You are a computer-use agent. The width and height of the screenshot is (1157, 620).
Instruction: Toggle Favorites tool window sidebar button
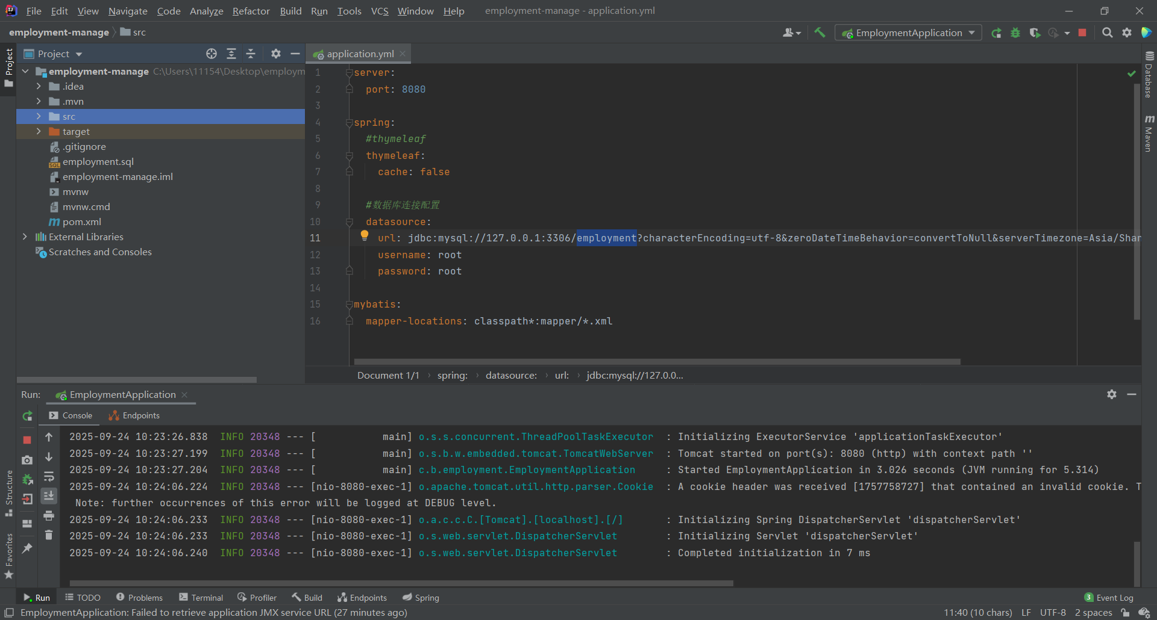click(8, 556)
